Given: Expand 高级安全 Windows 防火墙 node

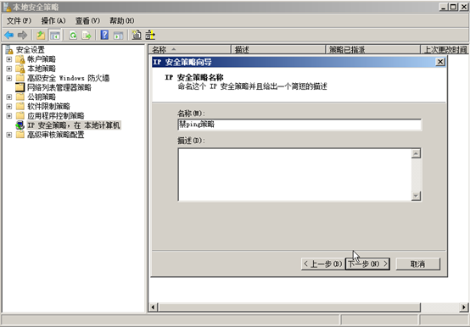Looking at the screenshot, I should click(9, 78).
